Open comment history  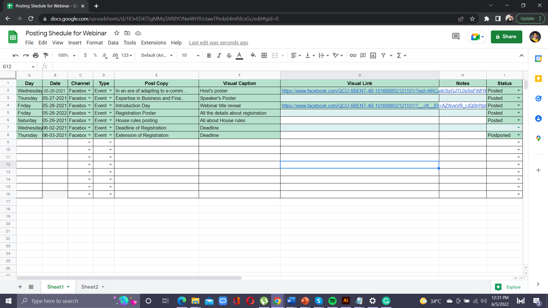point(456,37)
